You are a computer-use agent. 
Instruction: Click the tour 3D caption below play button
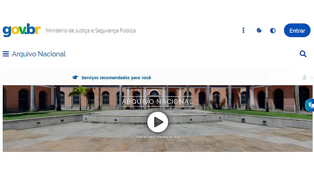tap(158, 137)
